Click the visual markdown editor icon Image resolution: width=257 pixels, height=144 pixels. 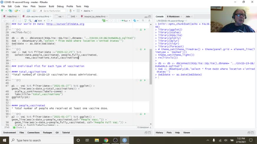tap(149, 21)
